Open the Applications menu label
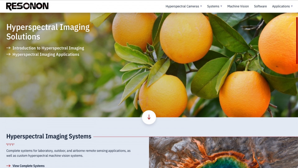Screen dimensions: 298x168 pyautogui.click(x=281, y=6)
